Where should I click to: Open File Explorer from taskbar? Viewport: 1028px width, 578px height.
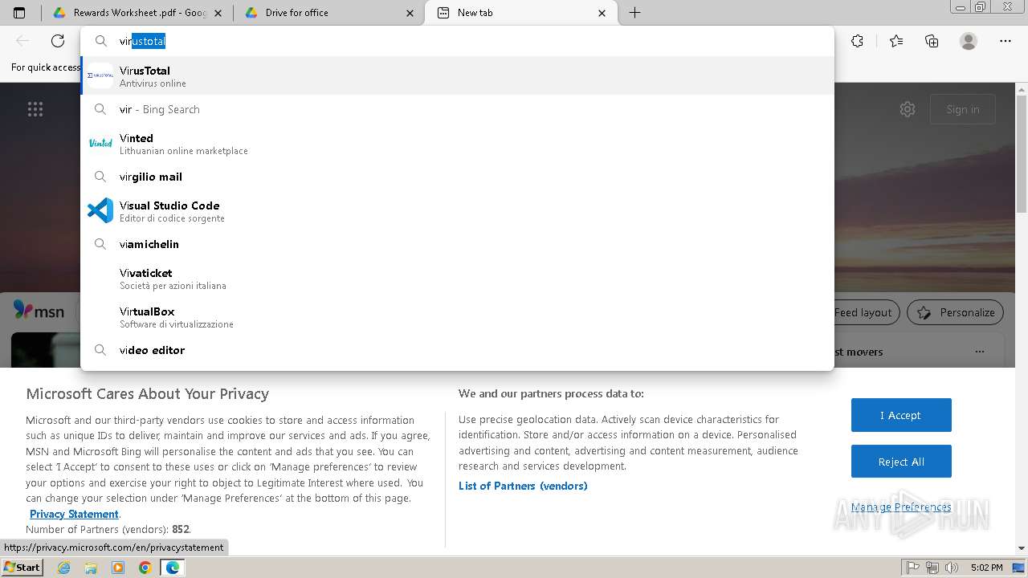coord(91,568)
